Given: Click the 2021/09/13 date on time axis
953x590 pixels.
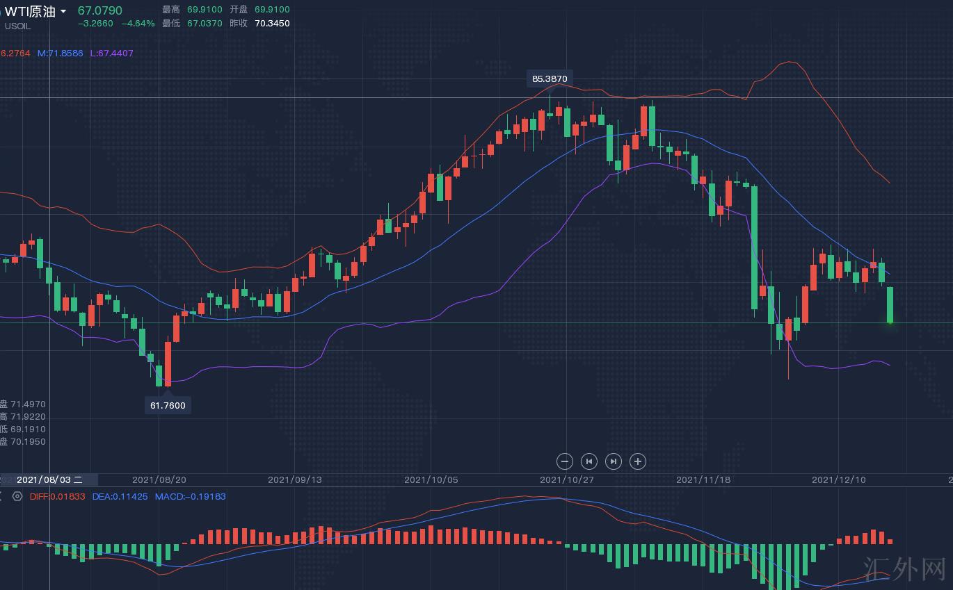Looking at the screenshot, I should click(x=294, y=480).
